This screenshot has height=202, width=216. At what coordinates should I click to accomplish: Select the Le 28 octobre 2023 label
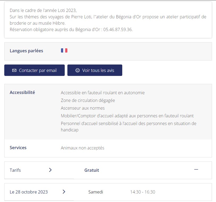click(x=29, y=192)
